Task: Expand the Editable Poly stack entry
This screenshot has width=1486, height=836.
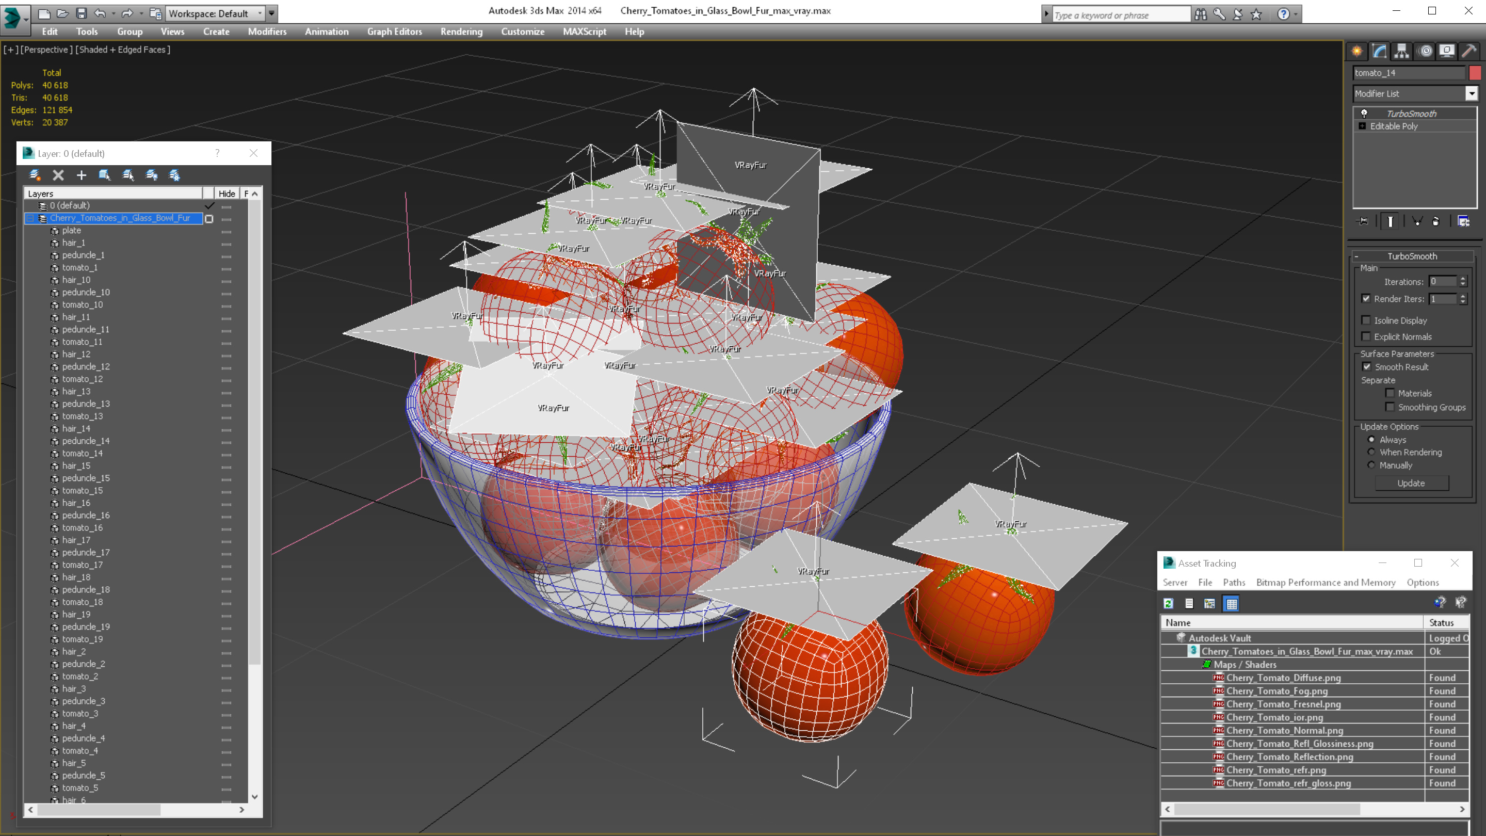Action: pyautogui.click(x=1363, y=126)
